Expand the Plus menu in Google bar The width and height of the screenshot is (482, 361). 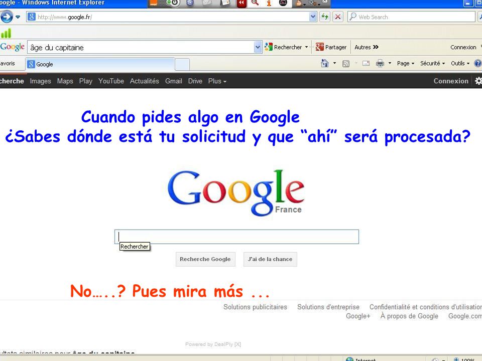(217, 81)
